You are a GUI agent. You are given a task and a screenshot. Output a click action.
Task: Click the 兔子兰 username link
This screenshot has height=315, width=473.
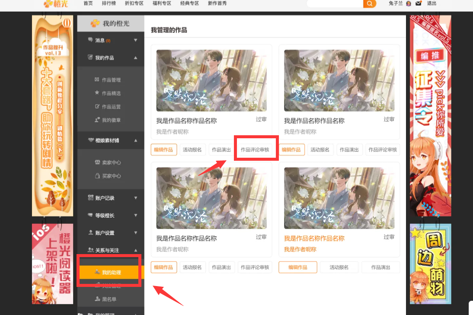point(396,3)
